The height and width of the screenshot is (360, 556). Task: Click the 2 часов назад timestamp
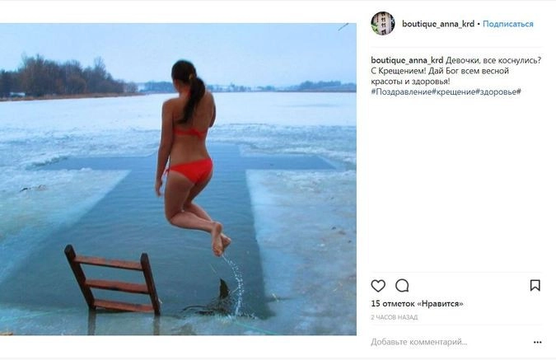click(x=394, y=317)
